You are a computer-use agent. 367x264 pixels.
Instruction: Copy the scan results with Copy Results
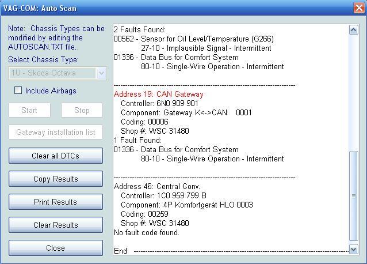[x=56, y=179]
